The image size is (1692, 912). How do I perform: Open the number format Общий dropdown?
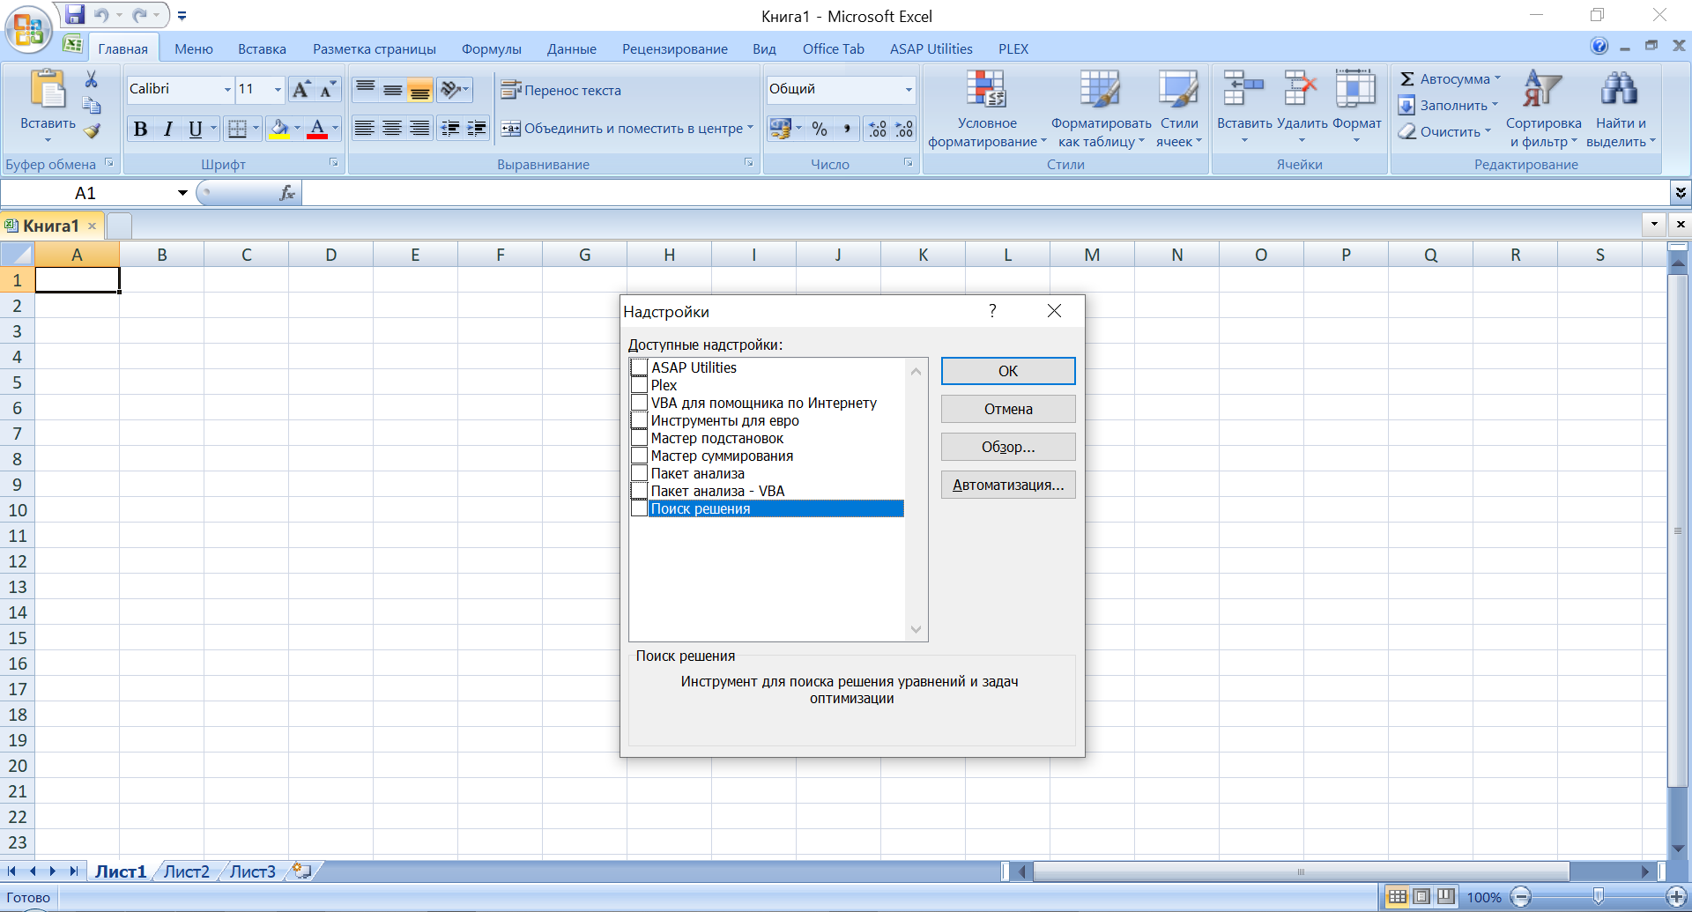click(909, 89)
